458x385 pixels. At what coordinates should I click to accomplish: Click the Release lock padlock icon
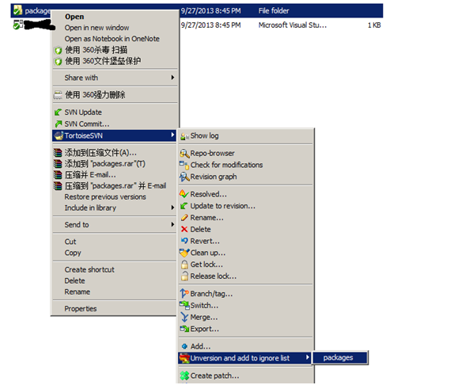[x=184, y=276]
